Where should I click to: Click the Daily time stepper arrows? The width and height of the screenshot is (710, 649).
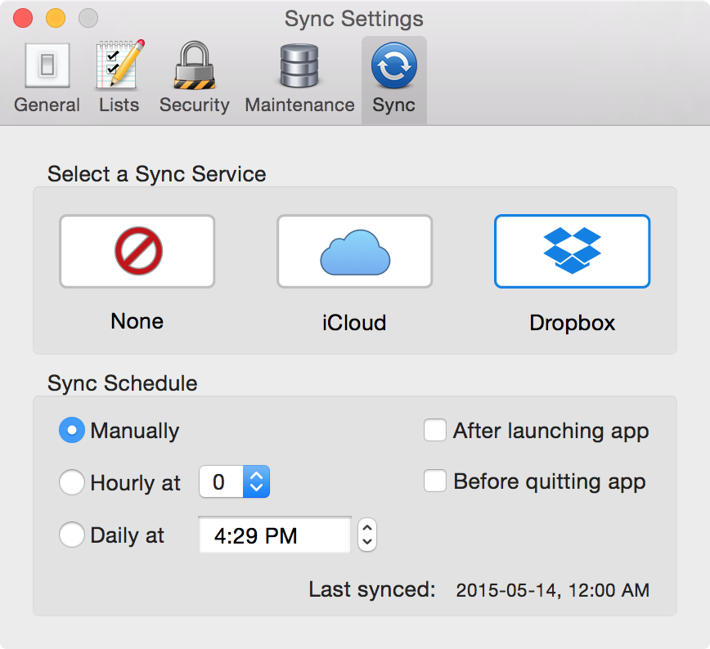[367, 535]
